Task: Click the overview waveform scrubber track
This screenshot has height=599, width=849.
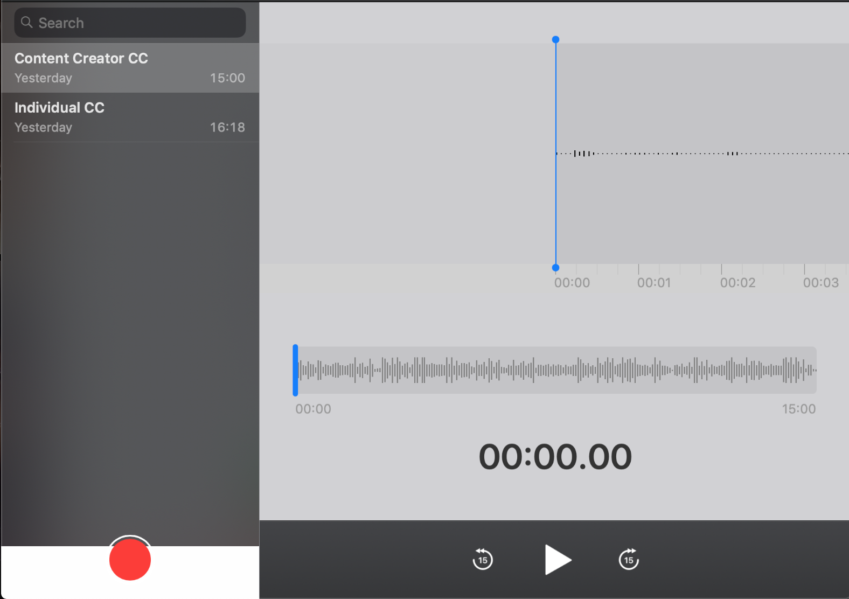Action: tap(556, 370)
